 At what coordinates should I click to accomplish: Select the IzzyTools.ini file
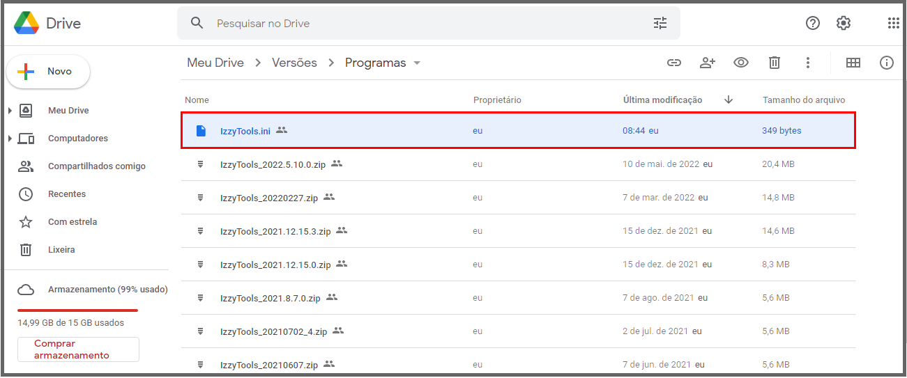[518, 130]
